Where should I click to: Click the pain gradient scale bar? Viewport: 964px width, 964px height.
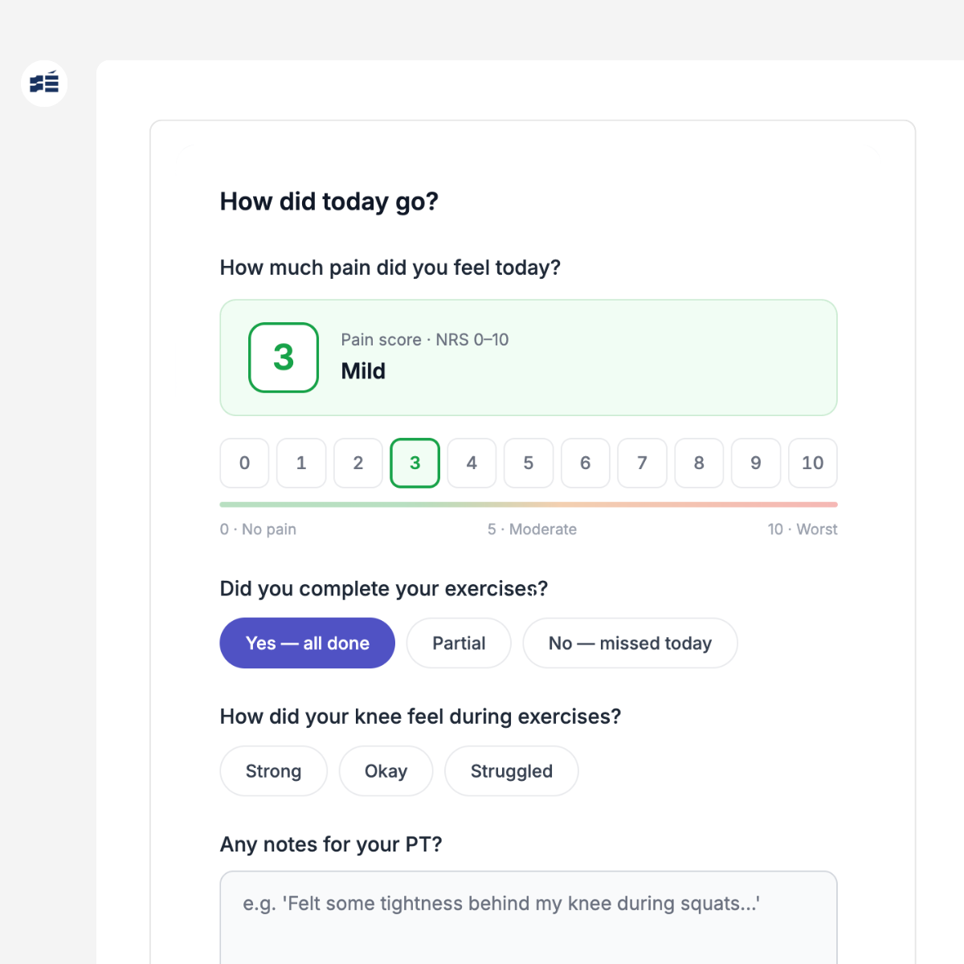click(x=529, y=504)
